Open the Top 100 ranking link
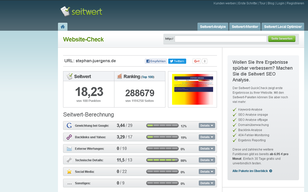The height and width of the screenshot is (192, 308). [x=147, y=77]
